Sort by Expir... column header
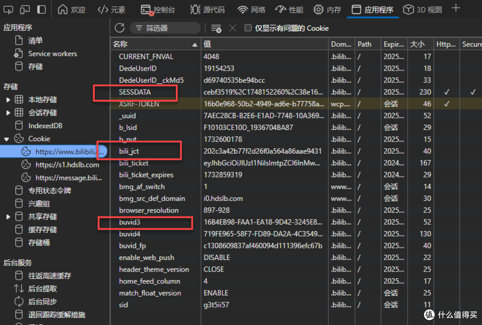The image size is (482, 325). tap(394, 44)
